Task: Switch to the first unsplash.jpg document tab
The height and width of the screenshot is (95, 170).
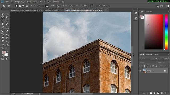Action: pyautogui.click(x=35, y=10)
